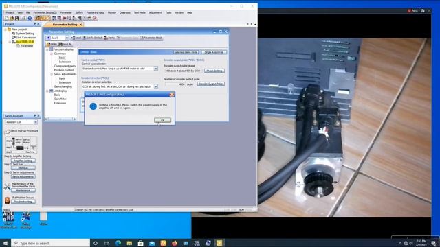Viewport: 440px width, 247px height.
Task: Click Open in Parameter Setting window
Action: tap(52, 44)
